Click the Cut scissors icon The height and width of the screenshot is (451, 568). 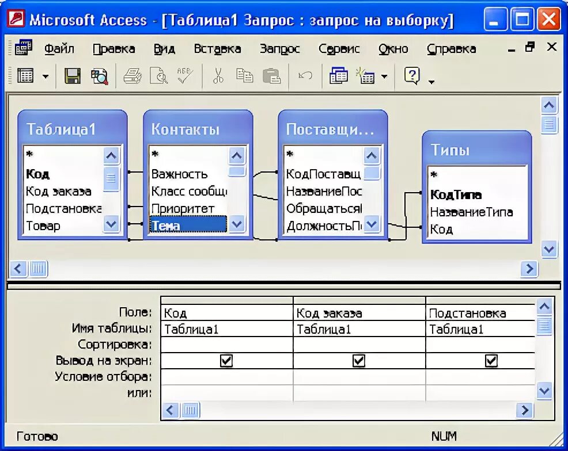tap(218, 76)
